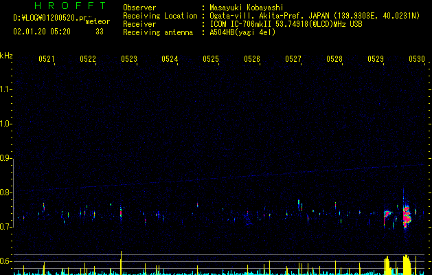432x275 pixels.
Task: Click the Receiving antenna label
Action: point(158,32)
